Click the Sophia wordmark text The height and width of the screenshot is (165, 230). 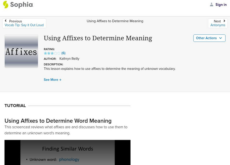coord(22,5)
